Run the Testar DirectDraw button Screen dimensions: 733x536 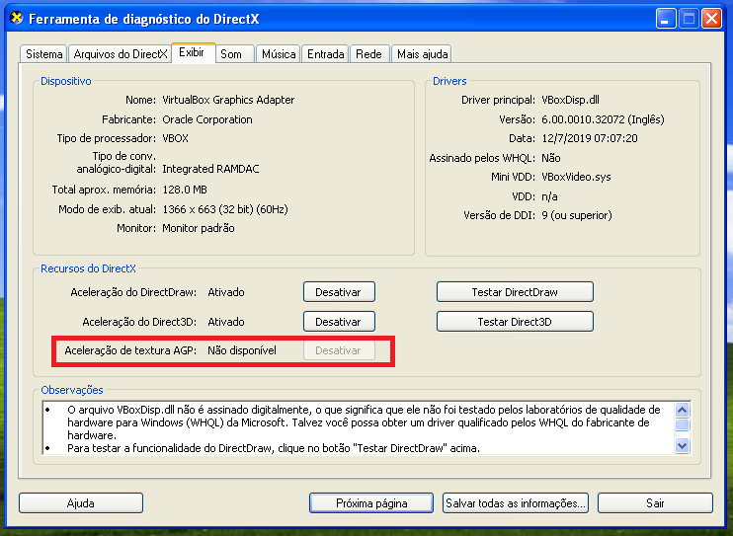coord(515,292)
